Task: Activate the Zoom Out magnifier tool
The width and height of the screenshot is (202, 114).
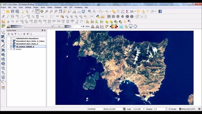Action: click(x=51, y=11)
